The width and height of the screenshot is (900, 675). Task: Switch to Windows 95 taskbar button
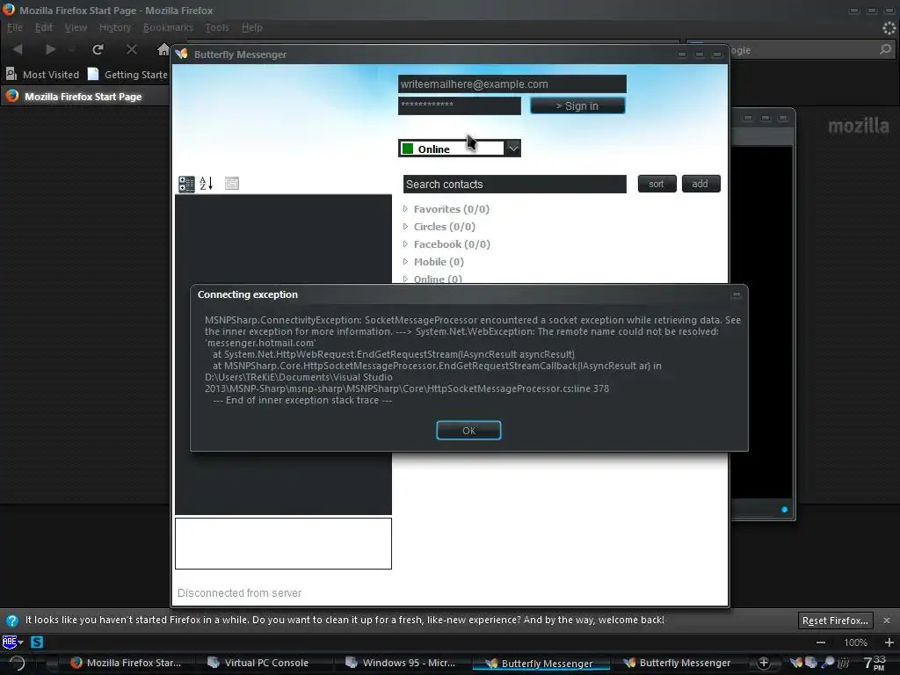400,663
